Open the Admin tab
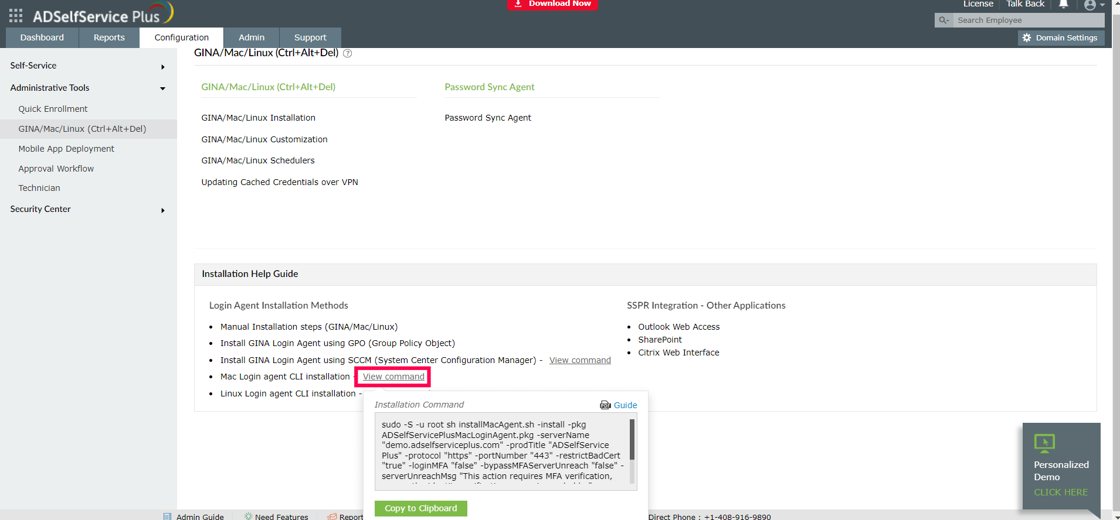The image size is (1120, 520). [x=252, y=37]
